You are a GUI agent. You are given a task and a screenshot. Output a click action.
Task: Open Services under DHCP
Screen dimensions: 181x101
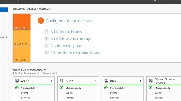click(x=70, y=98)
